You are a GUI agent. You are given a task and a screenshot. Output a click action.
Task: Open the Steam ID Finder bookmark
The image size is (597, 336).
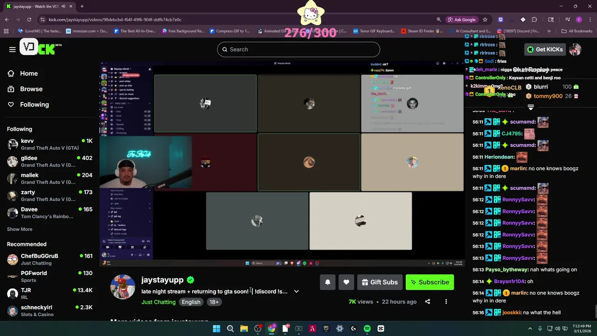pos(422,31)
